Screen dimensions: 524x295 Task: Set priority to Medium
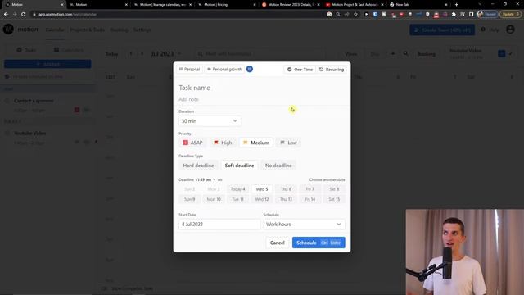click(x=256, y=143)
